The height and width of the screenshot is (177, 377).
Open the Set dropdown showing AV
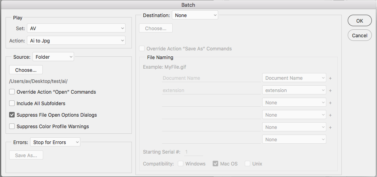[76, 28]
